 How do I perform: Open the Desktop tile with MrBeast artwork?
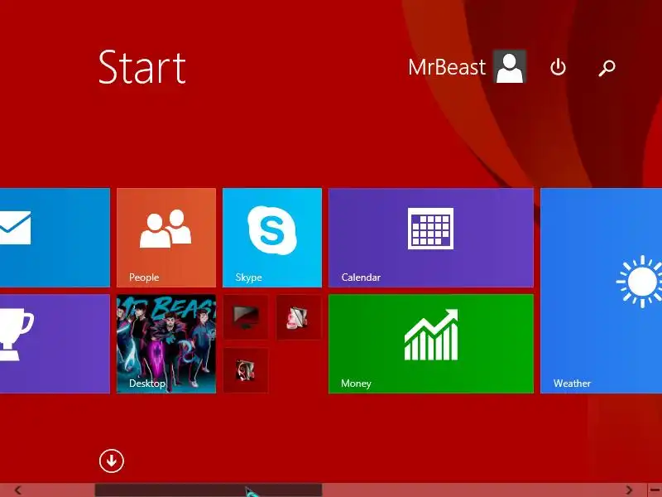166,344
